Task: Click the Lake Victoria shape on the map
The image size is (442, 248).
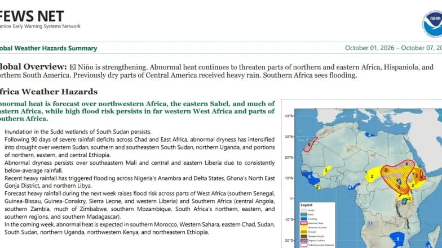Action: point(405,201)
